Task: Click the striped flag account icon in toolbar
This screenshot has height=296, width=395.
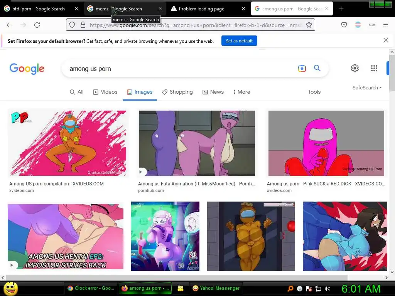Action: click(x=358, y=25)
